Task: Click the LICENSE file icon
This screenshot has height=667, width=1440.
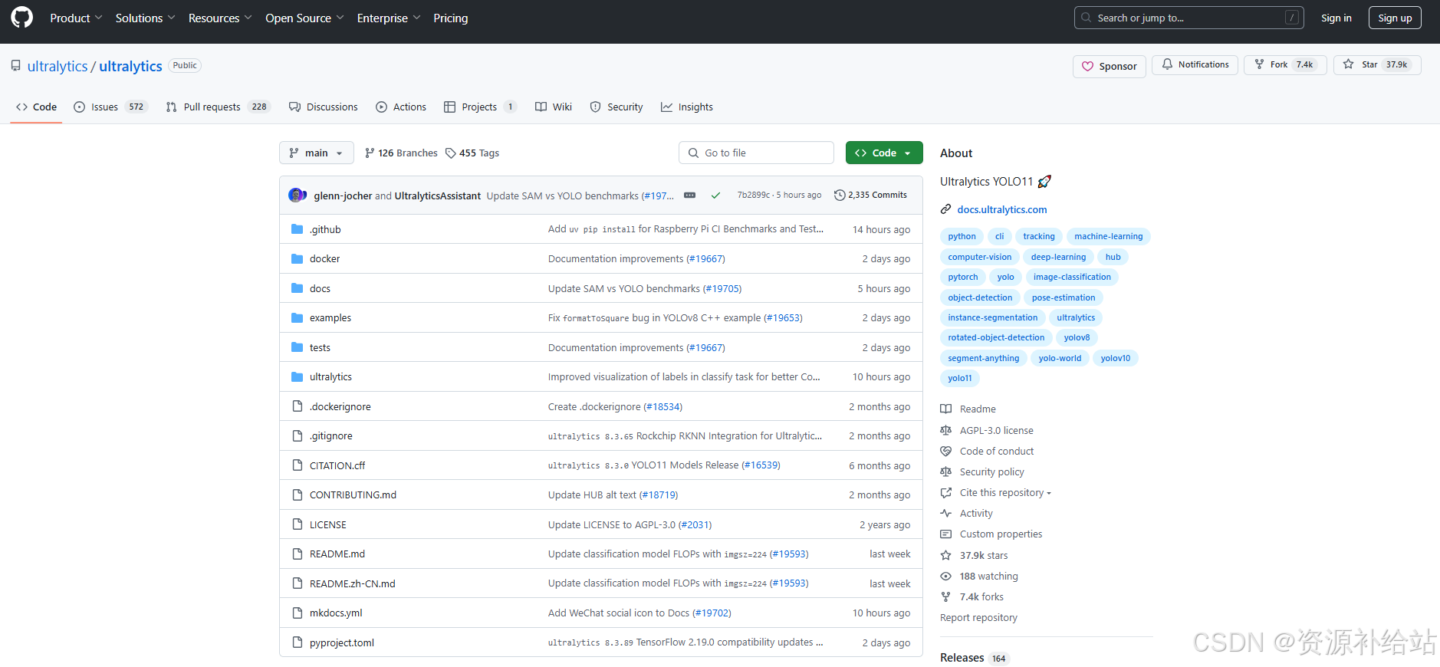Action: (x=298, y=524)
